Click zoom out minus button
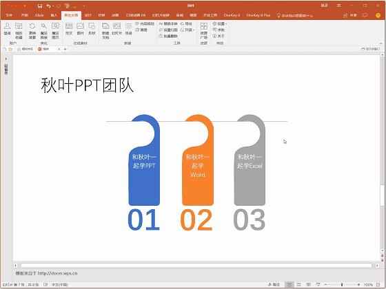This screenshot has height=289, width=386. pos(325,284)
